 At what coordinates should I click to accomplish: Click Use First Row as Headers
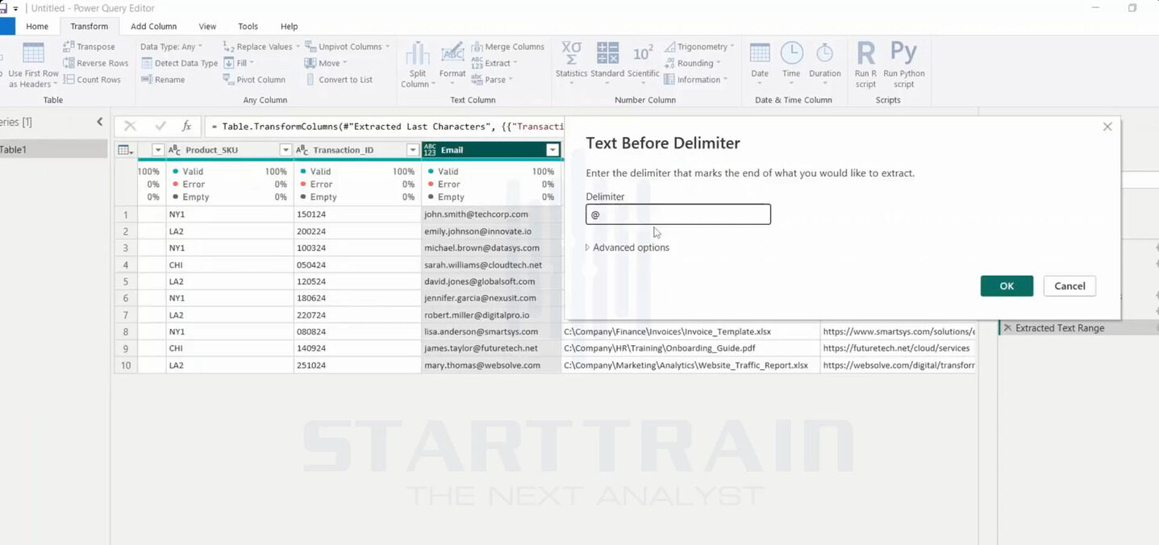click(x=33, y=65)
